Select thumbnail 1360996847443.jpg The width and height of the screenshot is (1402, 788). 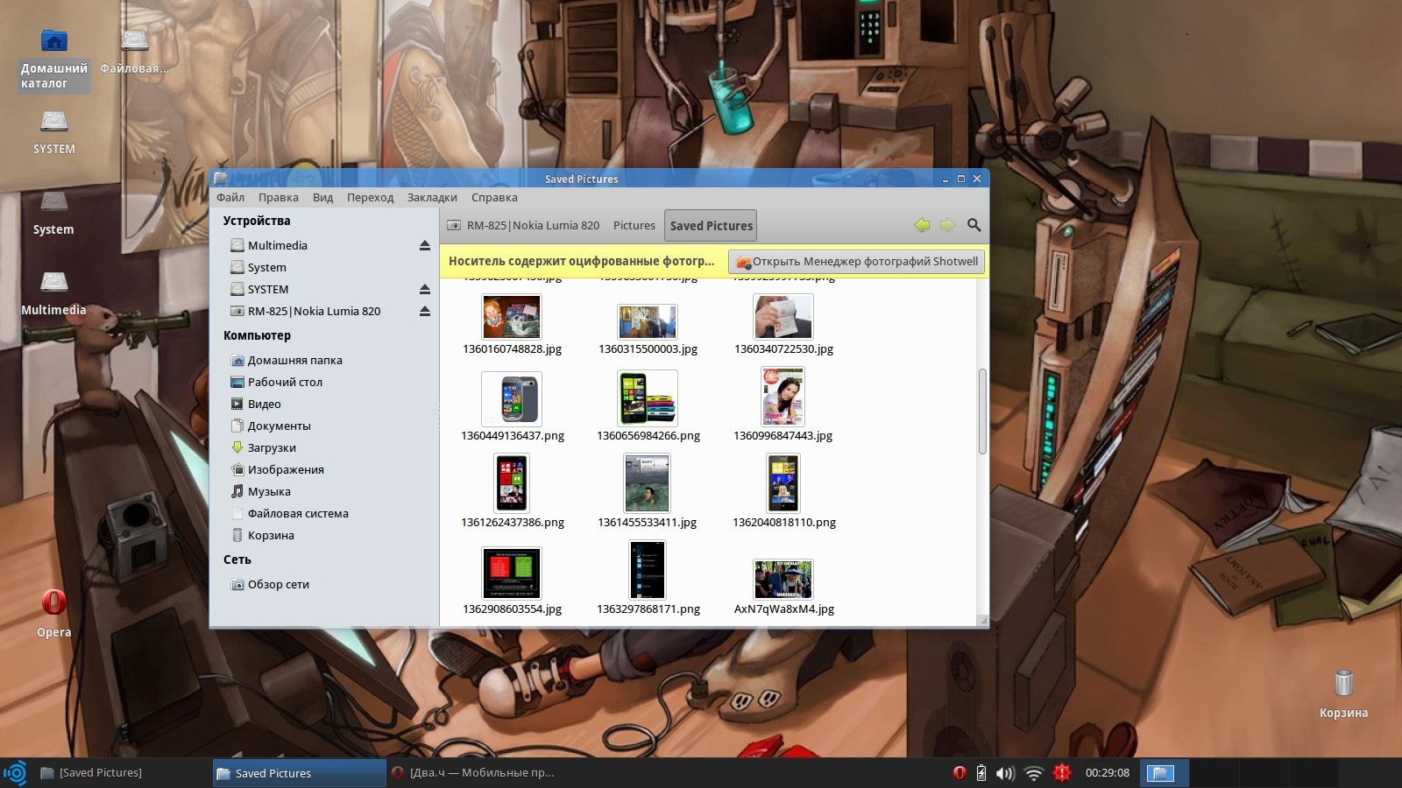point(783,397)
